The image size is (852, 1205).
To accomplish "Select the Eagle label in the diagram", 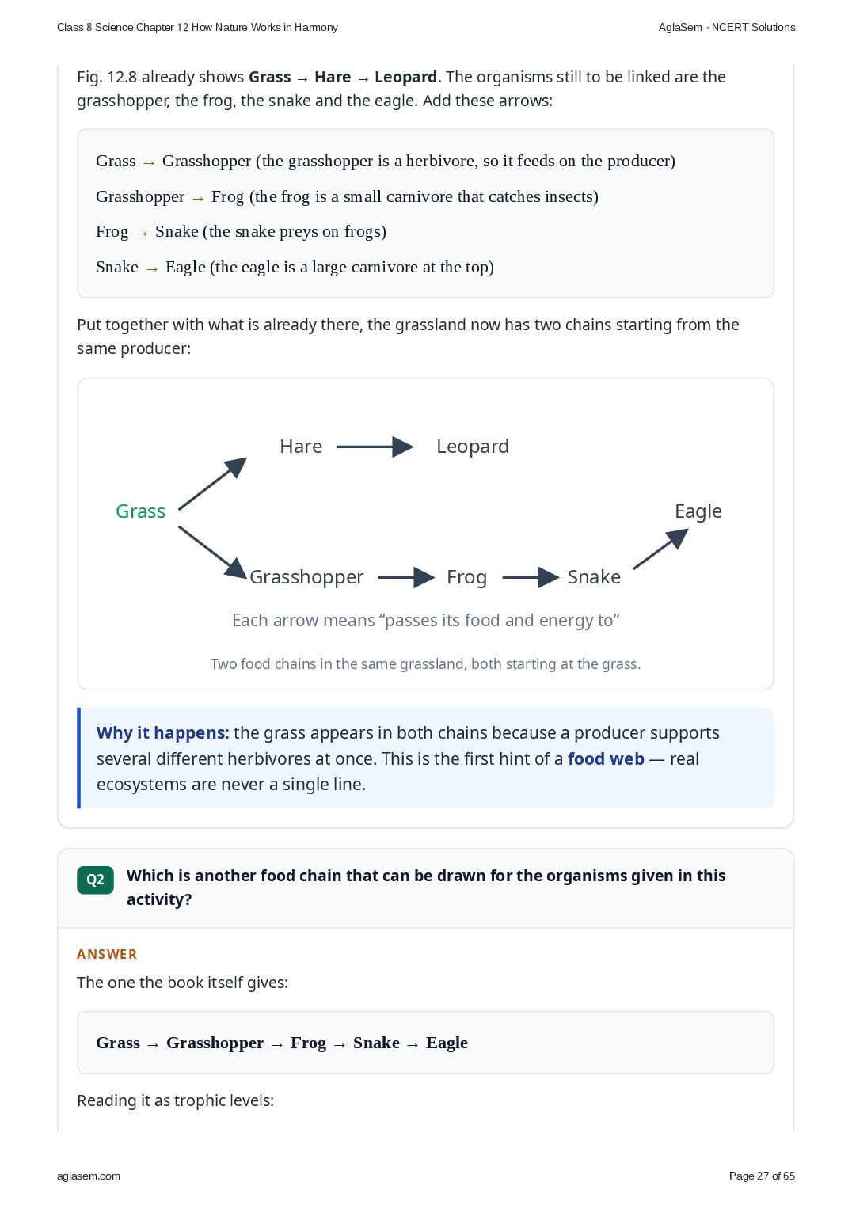I will (698, 511).
